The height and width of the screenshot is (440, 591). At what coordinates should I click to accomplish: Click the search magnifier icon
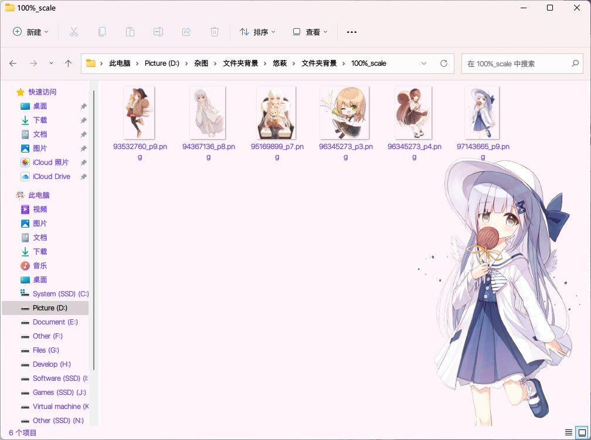pos(575,63)
